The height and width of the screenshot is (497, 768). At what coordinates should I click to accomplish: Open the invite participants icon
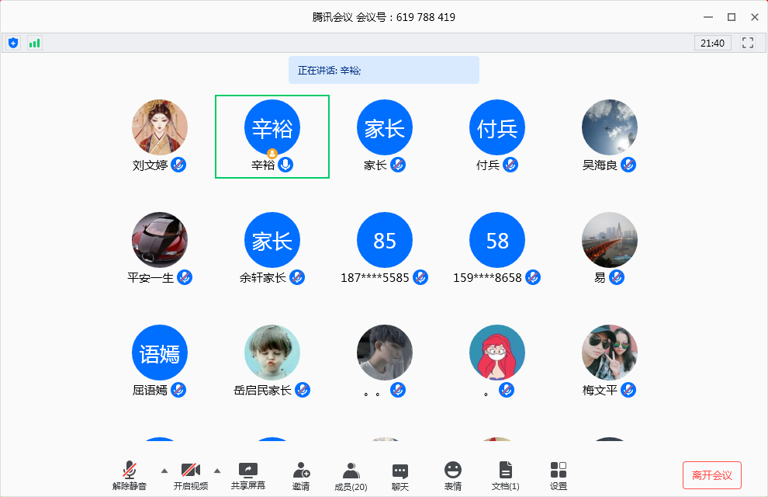click(x=301, y=475)
